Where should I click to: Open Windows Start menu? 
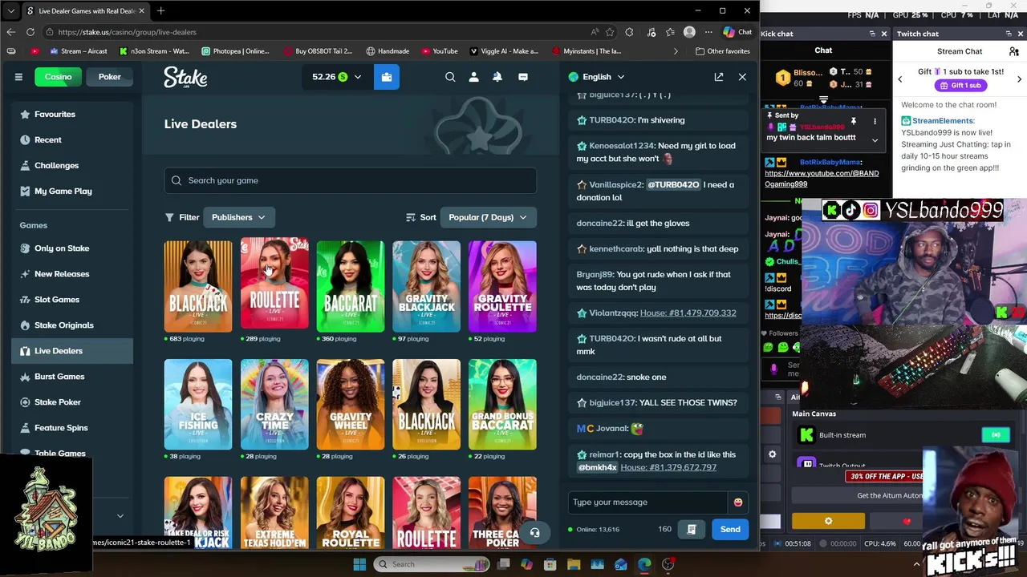pyautogui.click(x=359, y=564)
